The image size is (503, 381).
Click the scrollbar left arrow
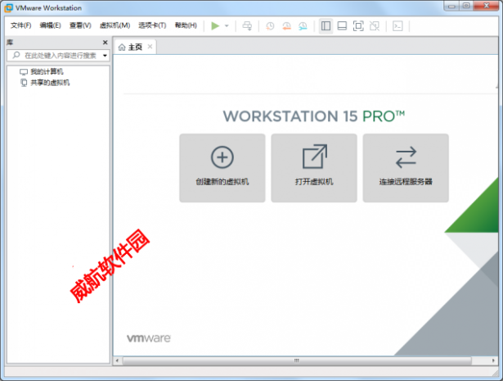pyautogui.click(x=117, y=361)
